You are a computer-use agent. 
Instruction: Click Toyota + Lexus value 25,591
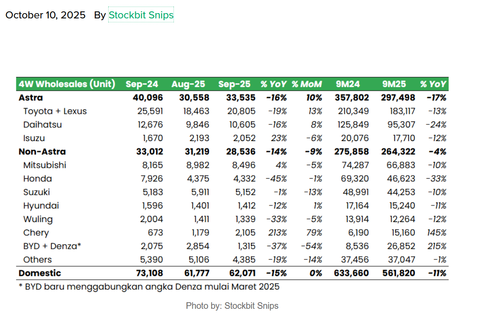click(150, 111)
